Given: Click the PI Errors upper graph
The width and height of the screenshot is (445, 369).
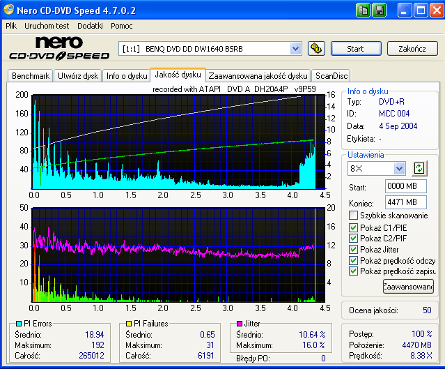Looking at the screenshot, I should click(x=178, y=142).
